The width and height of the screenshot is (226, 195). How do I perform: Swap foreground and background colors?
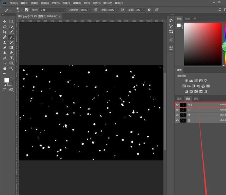pos(12,78)
